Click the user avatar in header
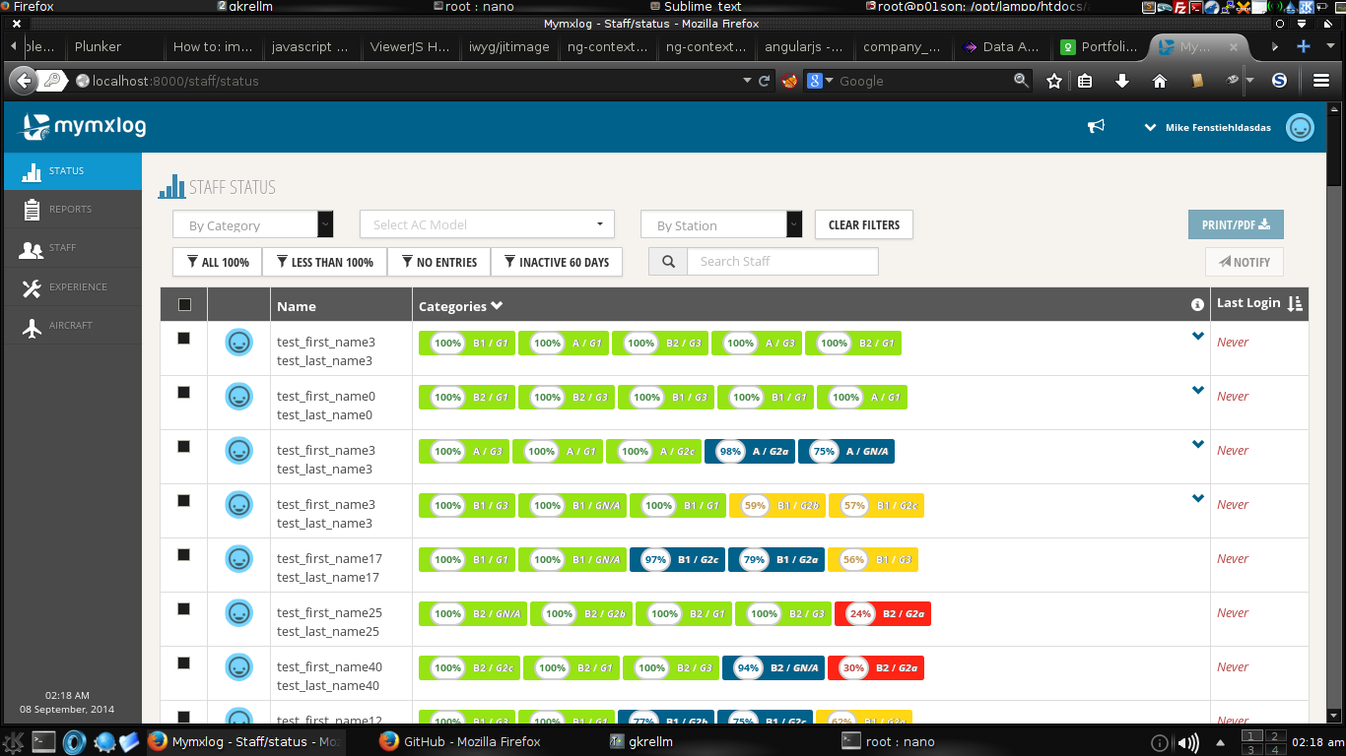 1300,127
